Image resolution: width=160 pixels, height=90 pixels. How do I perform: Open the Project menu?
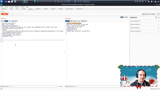[6, 7]
